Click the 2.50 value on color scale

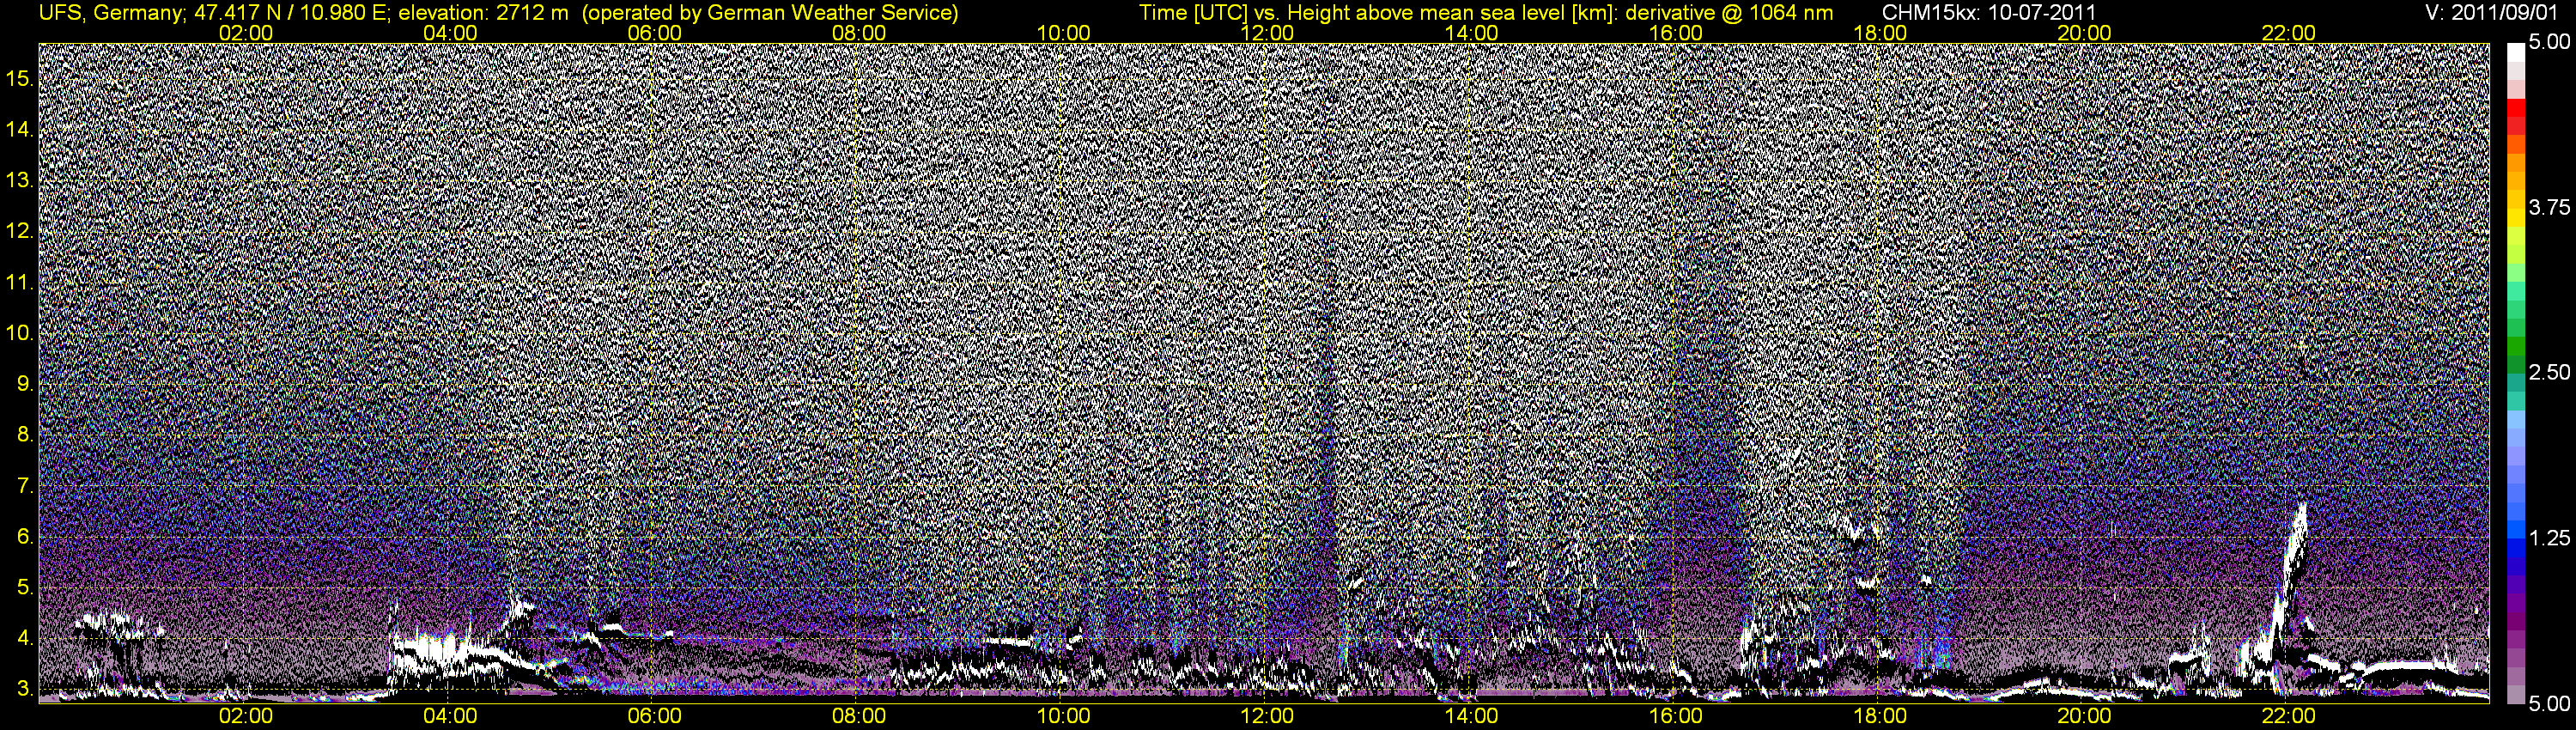[2549, 372]
